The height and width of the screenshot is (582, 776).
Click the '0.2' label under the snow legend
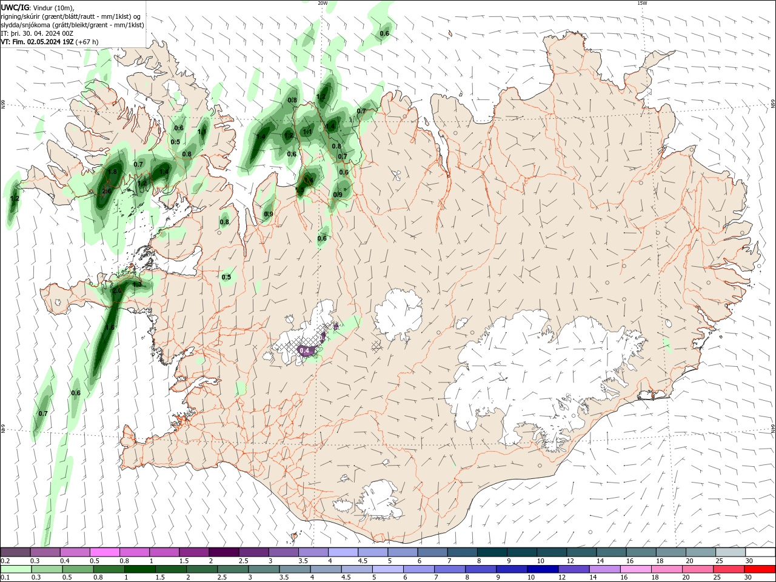(x=5, y=561)
